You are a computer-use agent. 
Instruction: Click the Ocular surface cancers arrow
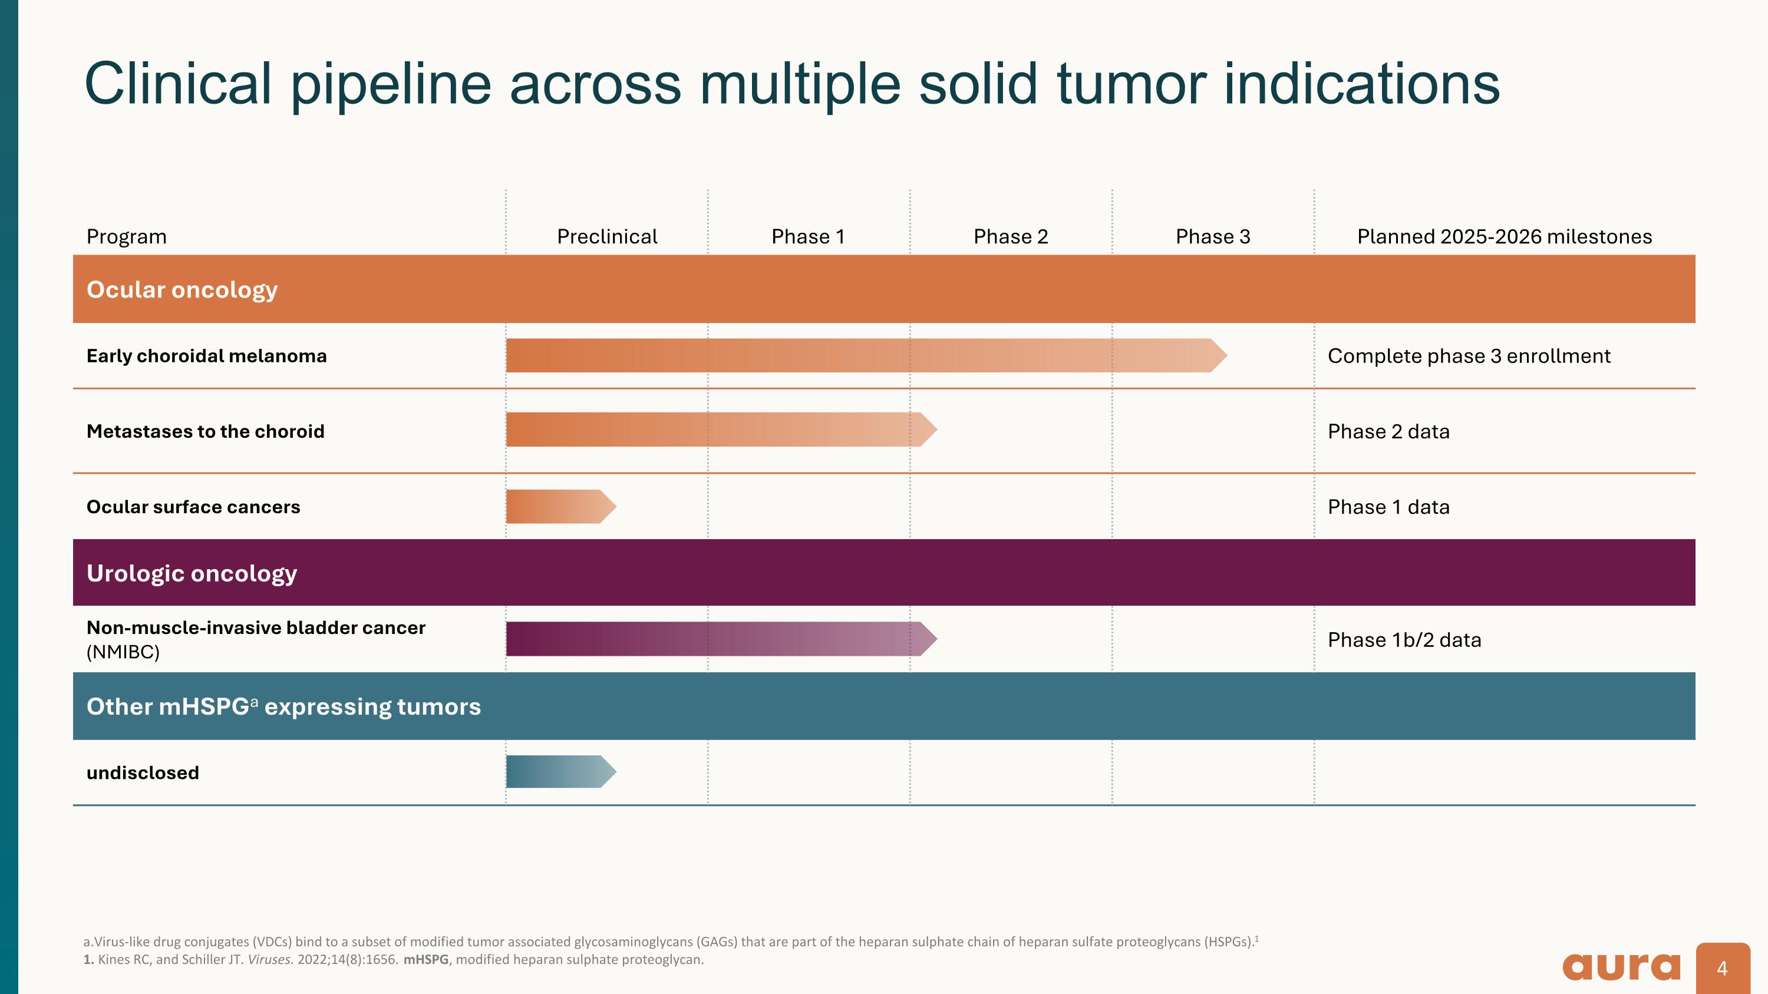pyautogui.click(x=560, y=506)
